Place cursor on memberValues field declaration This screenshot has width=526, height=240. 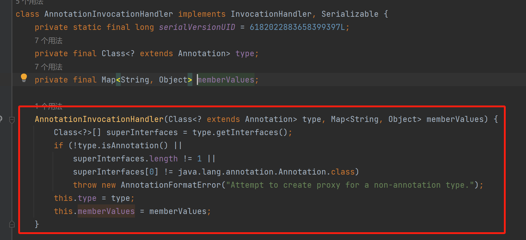[x=226, y=80]
